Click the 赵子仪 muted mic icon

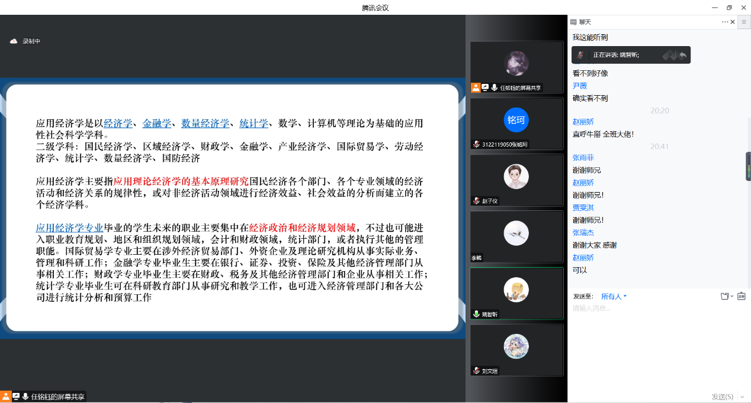click(x=476, y=201)
